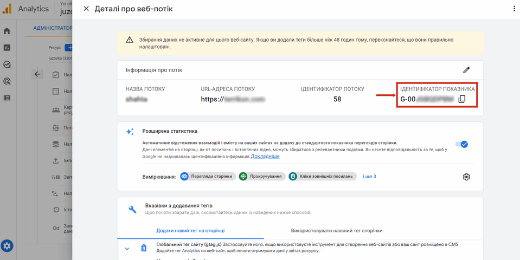The height and width of the screenshot is (260, 520).
Task: Open Reports icon in left sidebar
Action: click(7, 48)
